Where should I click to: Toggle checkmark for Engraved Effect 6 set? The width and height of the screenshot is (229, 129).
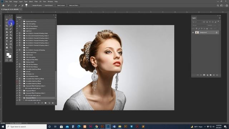(17, 98)
